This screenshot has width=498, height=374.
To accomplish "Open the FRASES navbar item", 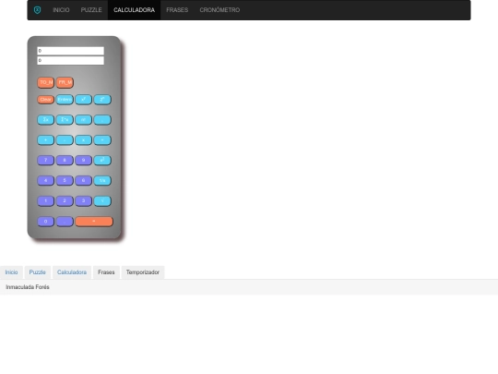I will click(x=177, y=10).
